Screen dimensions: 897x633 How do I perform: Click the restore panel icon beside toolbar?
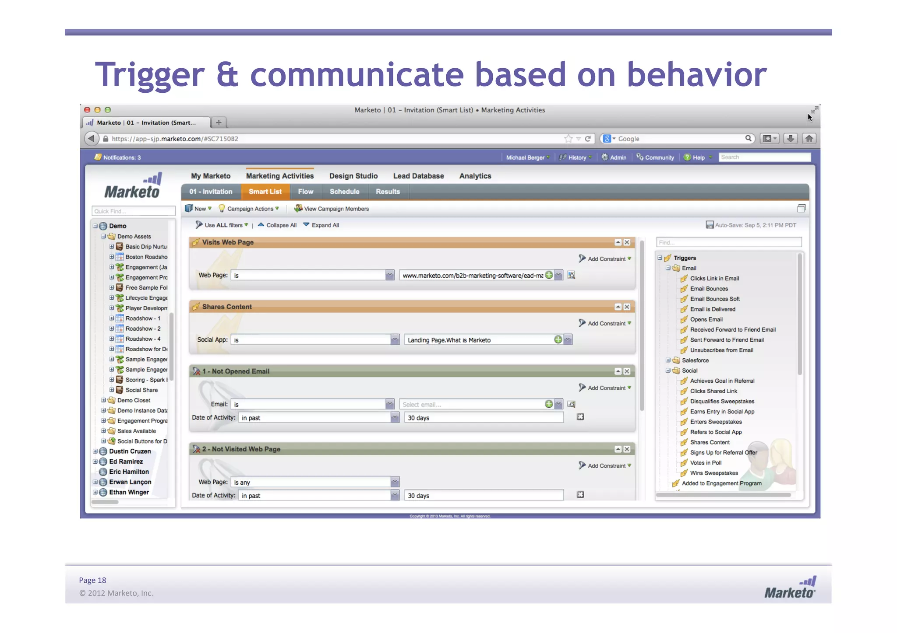click(801, 208)
